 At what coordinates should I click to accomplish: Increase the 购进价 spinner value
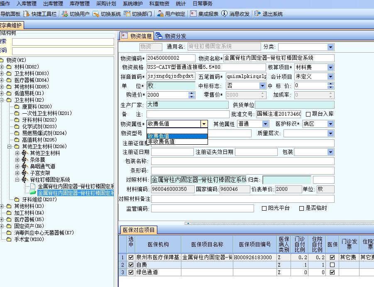click(191, 93)
